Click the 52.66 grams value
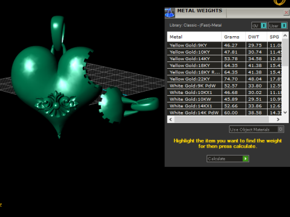This screenshot has height=217, width=290. tap(231, 106)
